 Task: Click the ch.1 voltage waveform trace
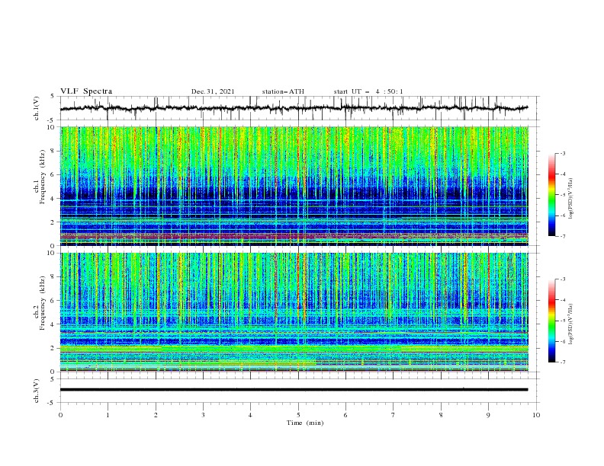point(294,108)
